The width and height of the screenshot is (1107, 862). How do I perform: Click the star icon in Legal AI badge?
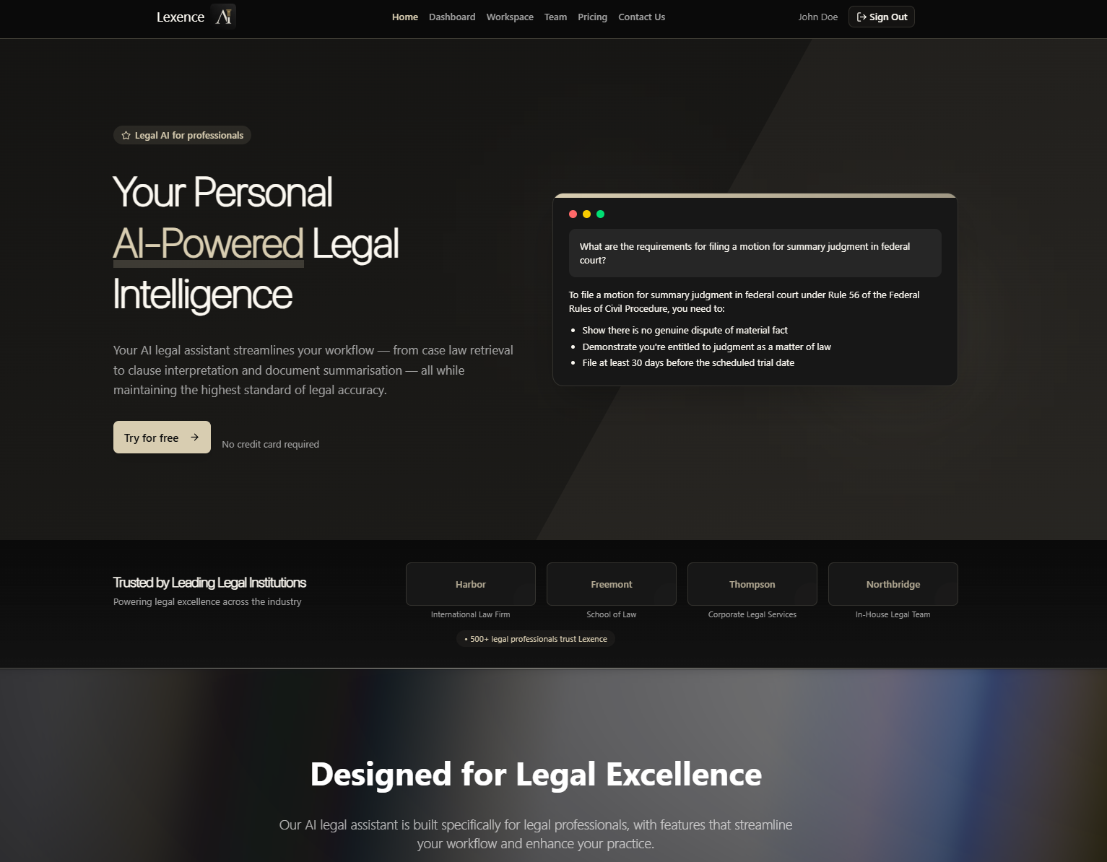point(126,136)
